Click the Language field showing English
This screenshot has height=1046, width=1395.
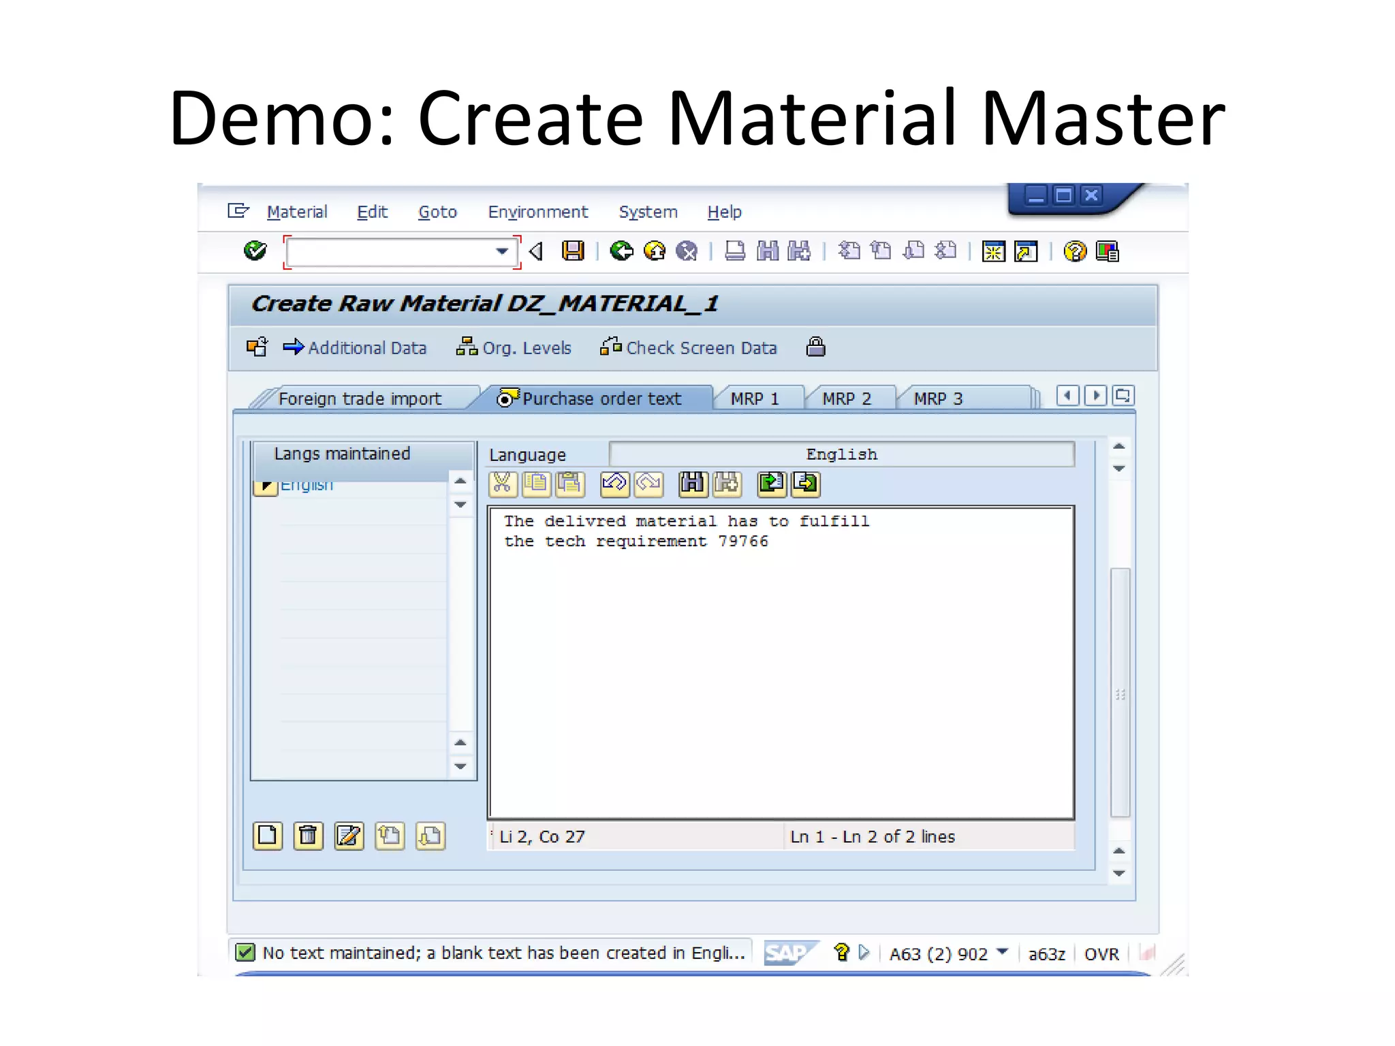click(x=841, y=454)
